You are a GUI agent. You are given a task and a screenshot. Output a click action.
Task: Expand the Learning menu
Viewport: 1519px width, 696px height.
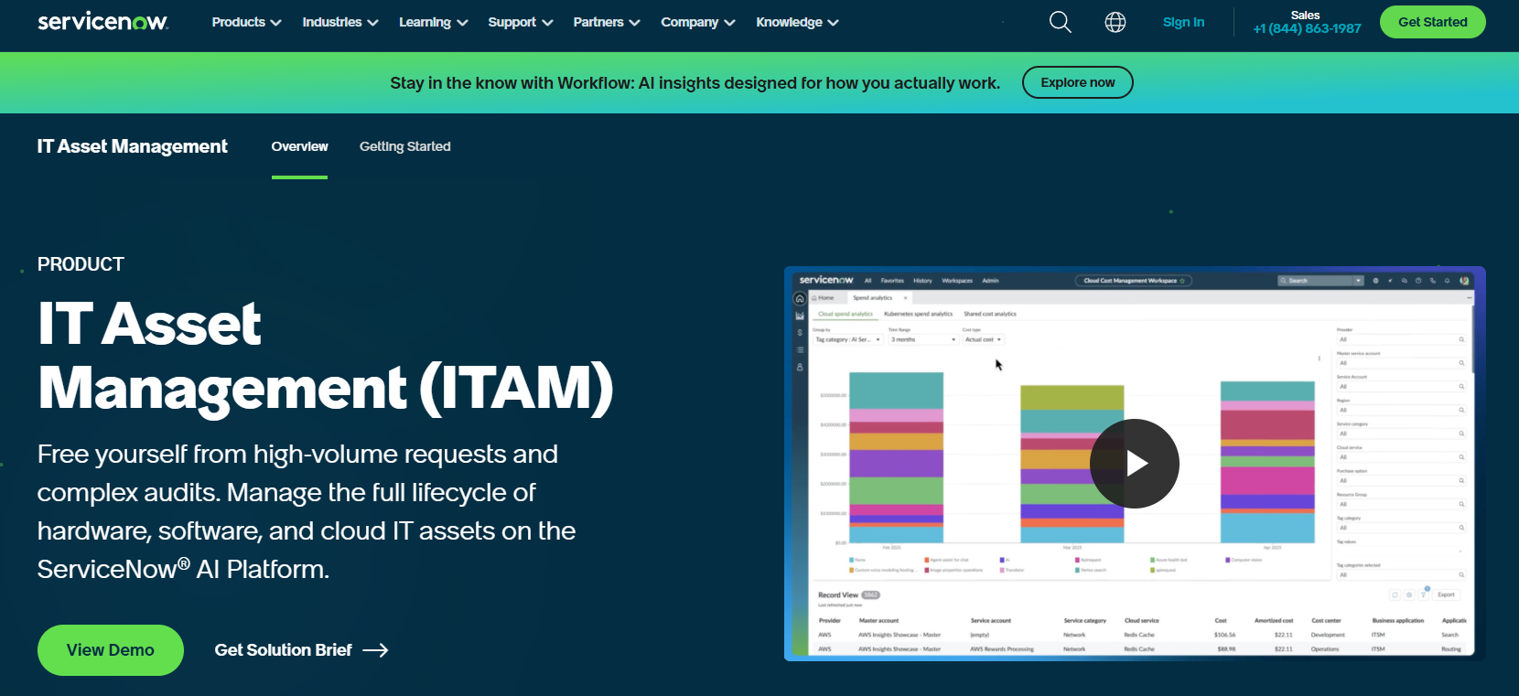[433, 22]
